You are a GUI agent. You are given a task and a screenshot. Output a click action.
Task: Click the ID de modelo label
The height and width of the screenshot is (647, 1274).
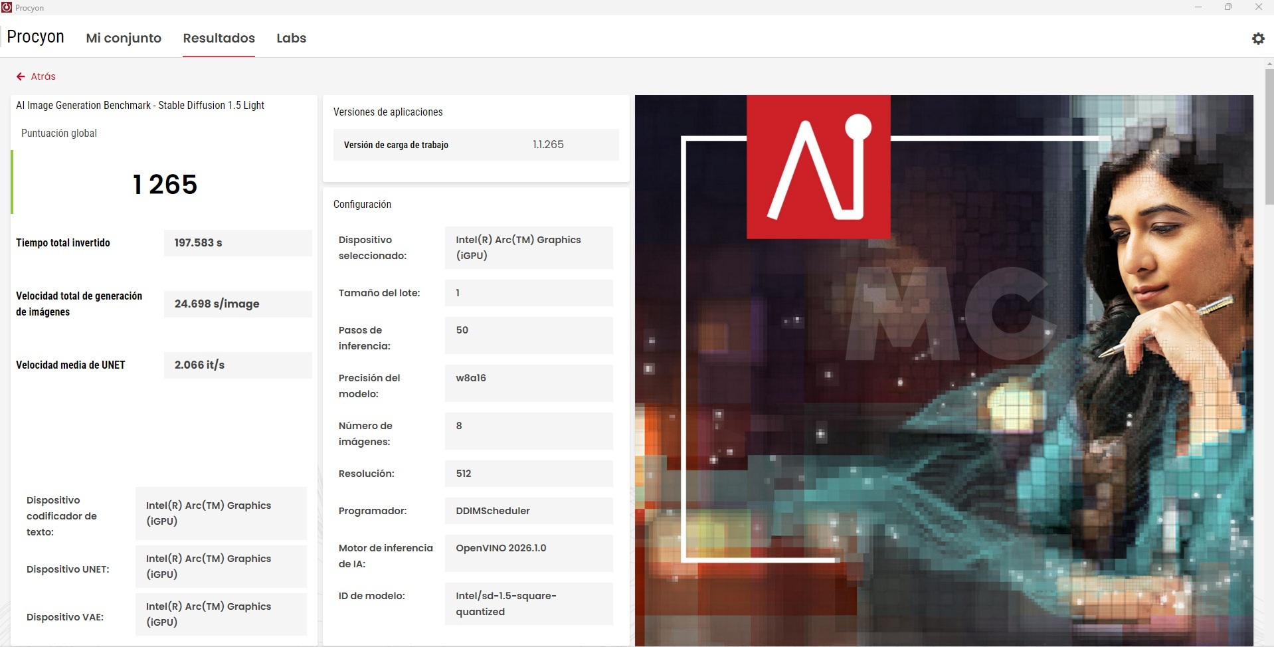(x=372, y=596)
